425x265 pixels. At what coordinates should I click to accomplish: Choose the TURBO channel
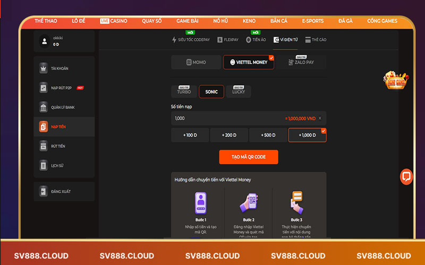184,91
